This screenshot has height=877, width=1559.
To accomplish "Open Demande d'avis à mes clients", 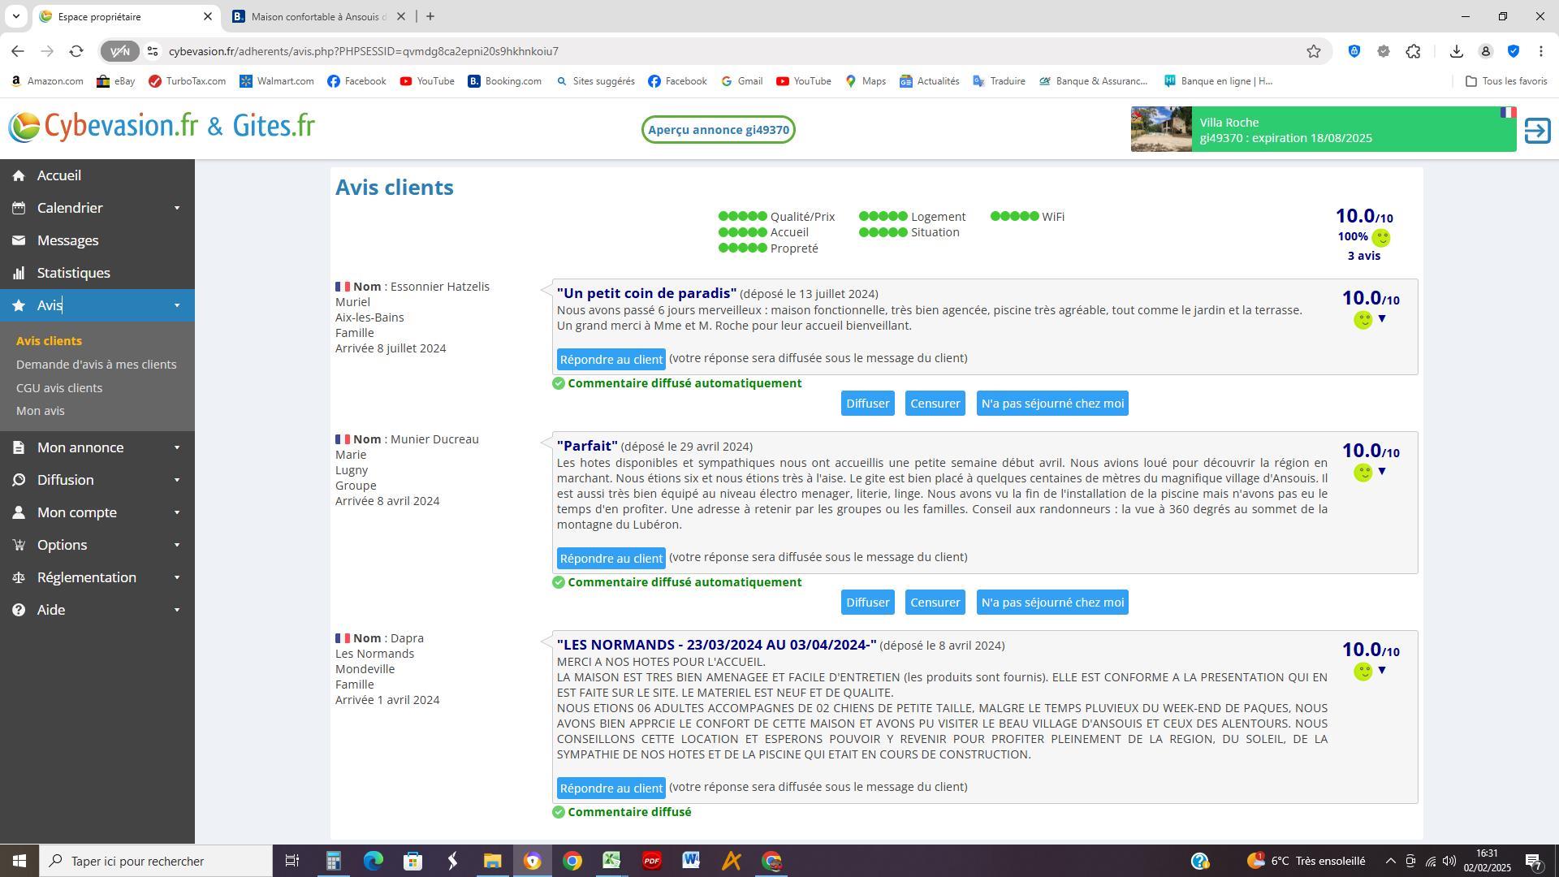I will tap(96, 365).
